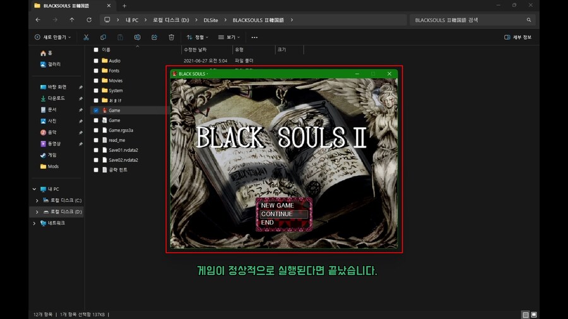
Task: Sort by the 수정한 날짜 column header
Action: click(195, 50)
